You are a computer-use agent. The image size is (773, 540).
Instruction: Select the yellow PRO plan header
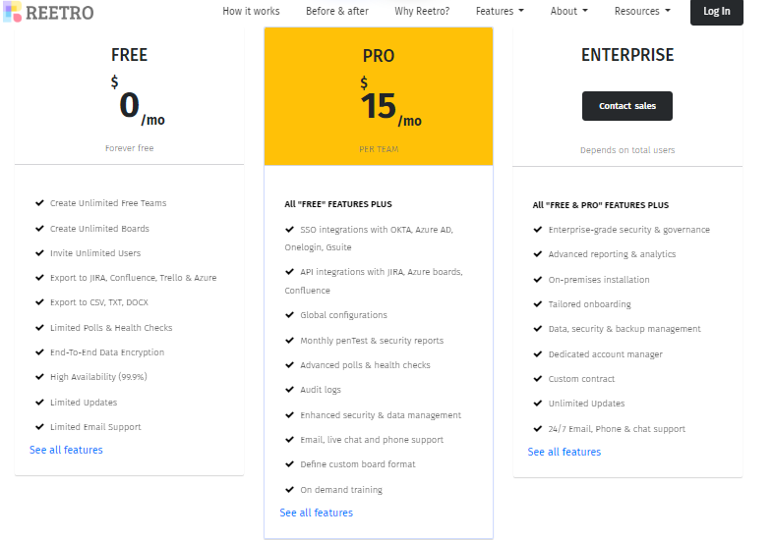[379, 95]
